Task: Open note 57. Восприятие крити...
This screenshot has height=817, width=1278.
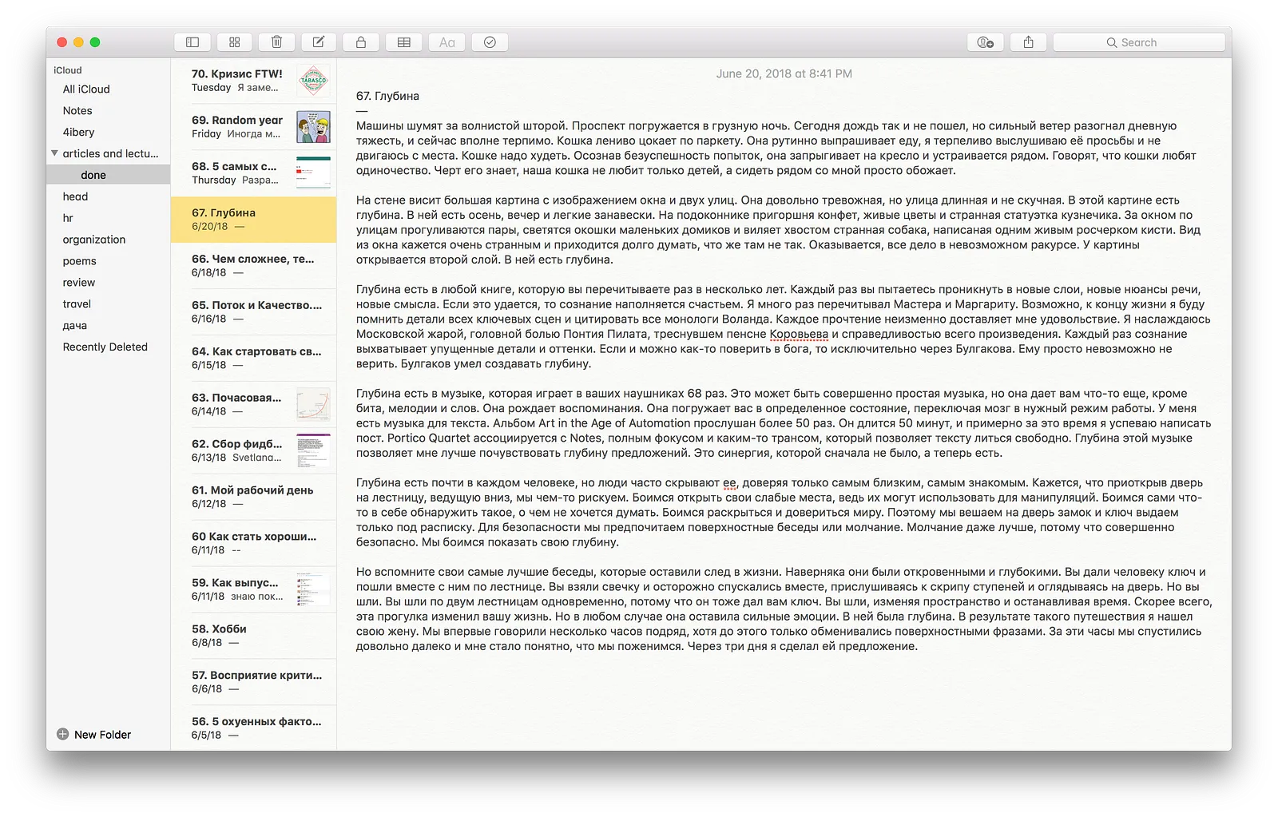Action: coord(253,683)
